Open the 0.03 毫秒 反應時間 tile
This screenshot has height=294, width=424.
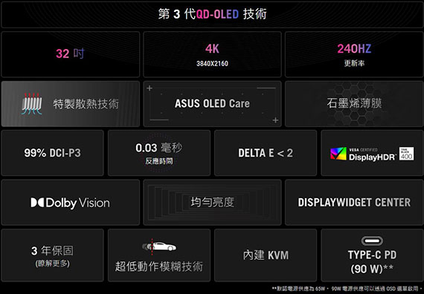pyautogui.click(x=159, y=153)
